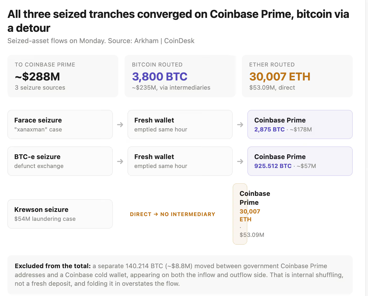Click the chart headline about Coinbase Prime

pos(178,21)
